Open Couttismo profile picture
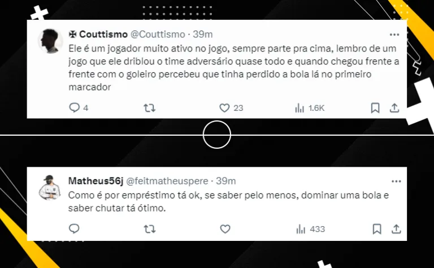434x268 pixels. pos(50,41)
